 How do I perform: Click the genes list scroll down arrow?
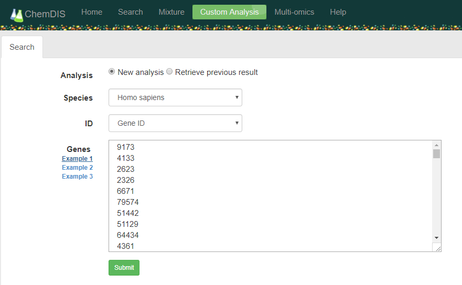point(436,237)
